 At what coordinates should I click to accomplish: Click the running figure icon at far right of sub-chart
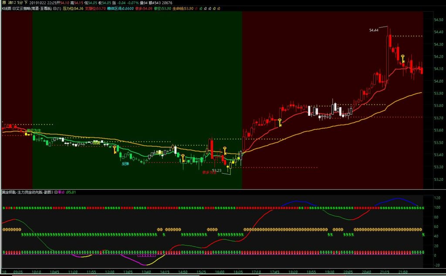click(423, 235)
